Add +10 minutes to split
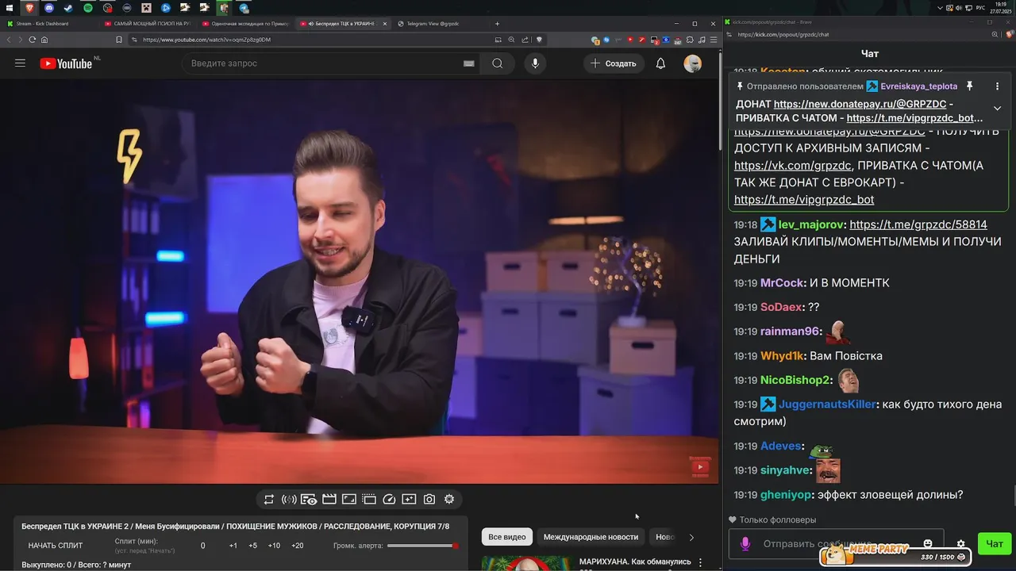 click(274, 546)
